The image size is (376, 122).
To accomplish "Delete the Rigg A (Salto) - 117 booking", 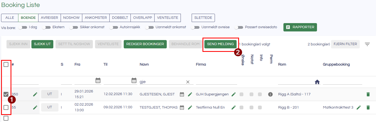I will click(x=368, y=94).
